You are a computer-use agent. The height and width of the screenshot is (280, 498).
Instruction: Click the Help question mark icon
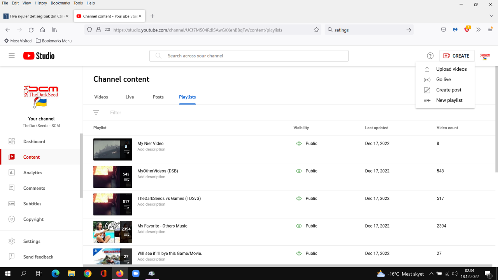coord(430,56)
